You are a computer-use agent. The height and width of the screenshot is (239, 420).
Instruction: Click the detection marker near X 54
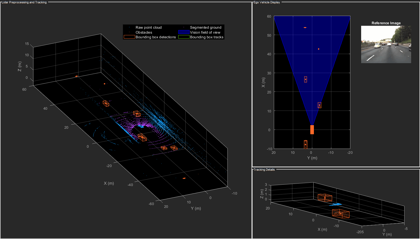(305, 28)
